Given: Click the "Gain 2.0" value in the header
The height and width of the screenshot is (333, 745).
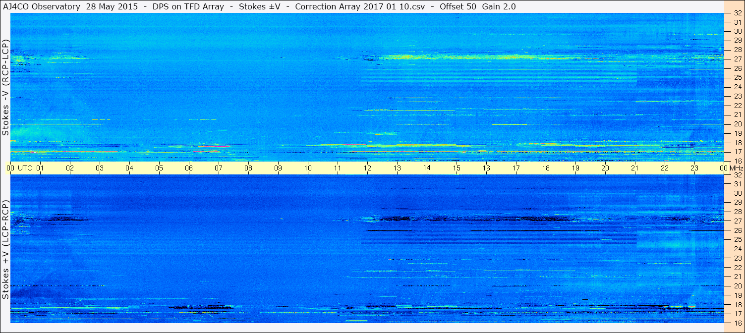Looking at the screenshot, I should click(x=499, y=7).
